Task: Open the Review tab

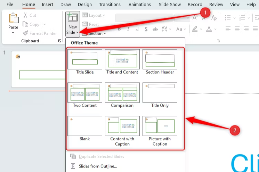Action: (x=216, y=5)
